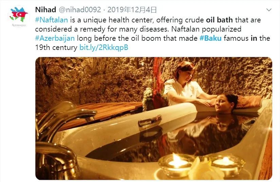This screenshot has width=280, height=182.
Task: Visit the bit.ly/2RkkqpB short link
Action: click(x=104, y=48)
